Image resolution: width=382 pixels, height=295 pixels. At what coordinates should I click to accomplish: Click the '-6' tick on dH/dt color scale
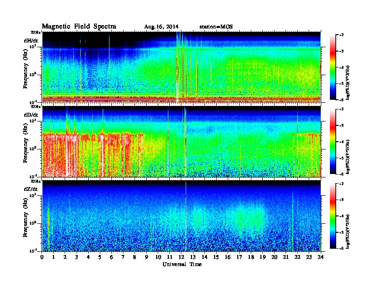pos(341,100)
